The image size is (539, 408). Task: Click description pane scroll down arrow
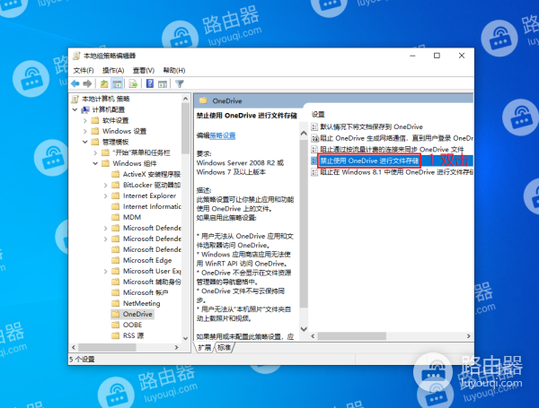pos(304,329)
